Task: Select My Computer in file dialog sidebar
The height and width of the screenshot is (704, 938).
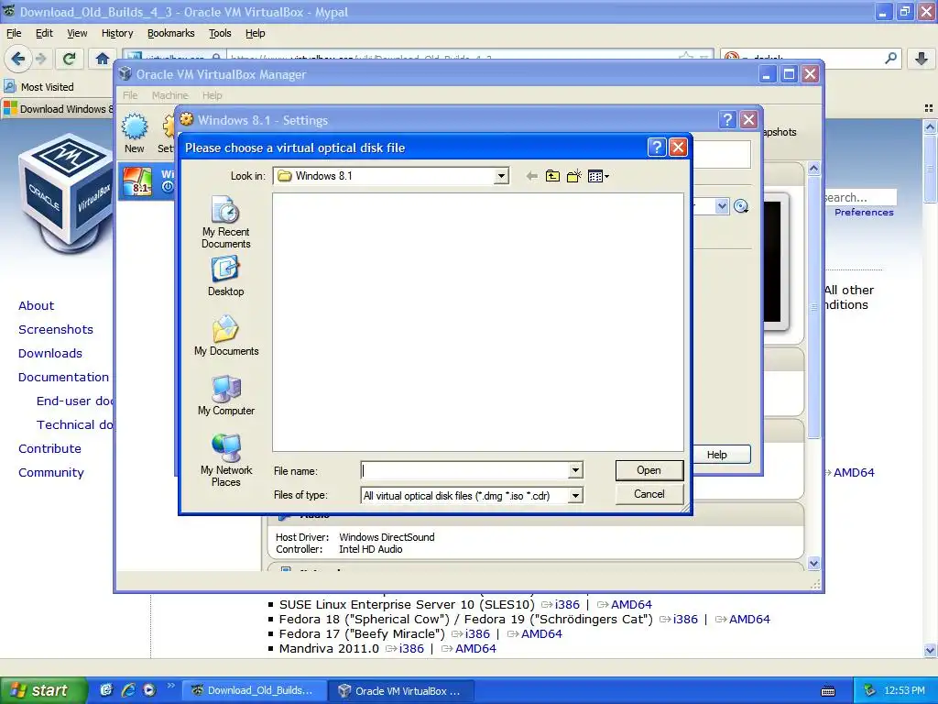Action: (226, 395)
